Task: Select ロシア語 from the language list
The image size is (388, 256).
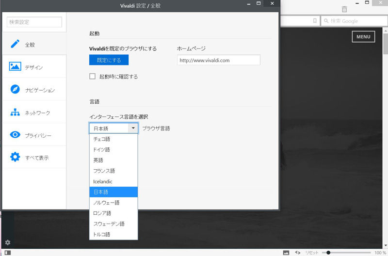Action: pyautogui.click(x=113, y=213)
